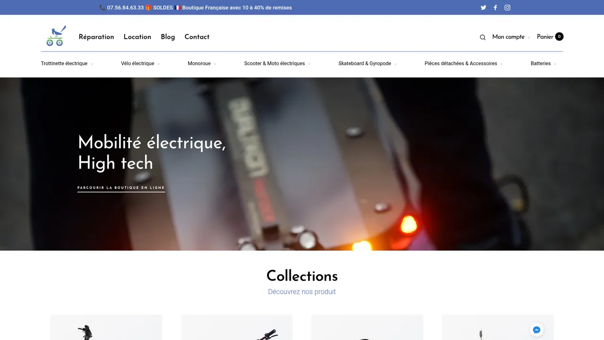The image size is (604, 340).
Task: Open the Blog page
Action: 168,37
